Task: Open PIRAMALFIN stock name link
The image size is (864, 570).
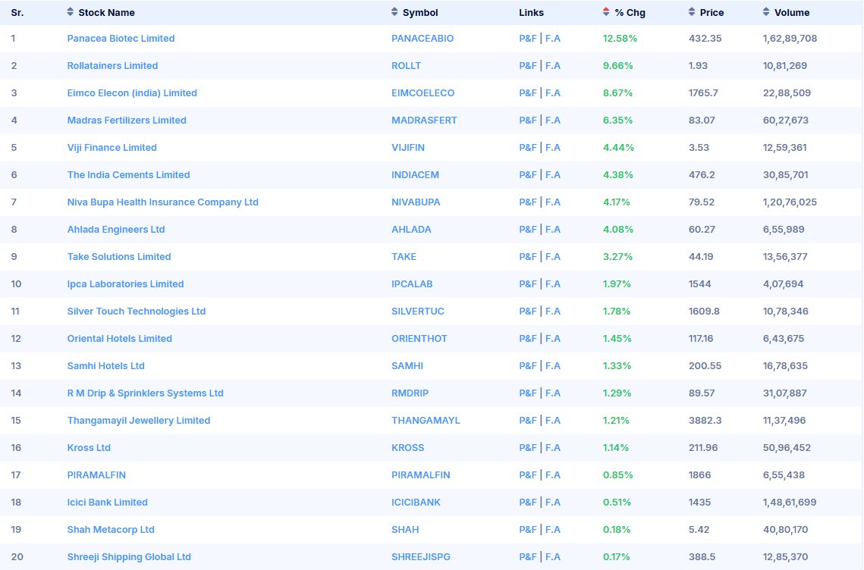Action: pyautogui.click(x=96, y=474)
